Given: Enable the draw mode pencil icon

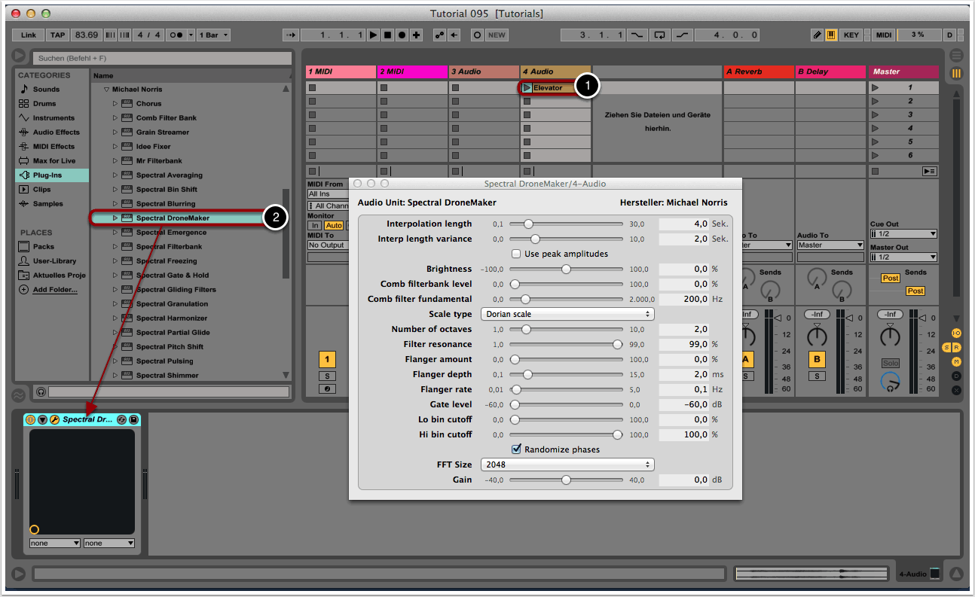Looking at the screenshot, I should tap(818, 35).
